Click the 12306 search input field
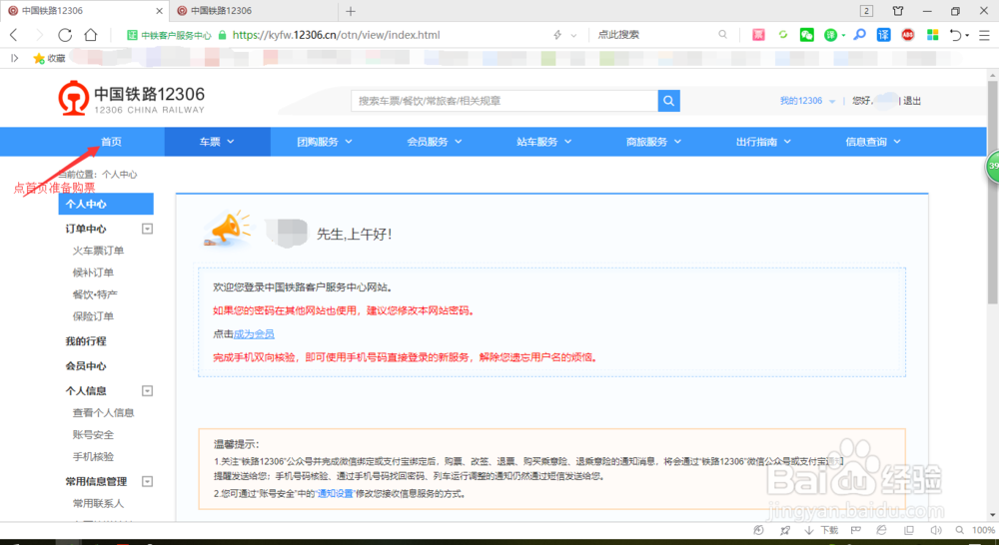This screenshot has height=545, width=999. (503, 101)
